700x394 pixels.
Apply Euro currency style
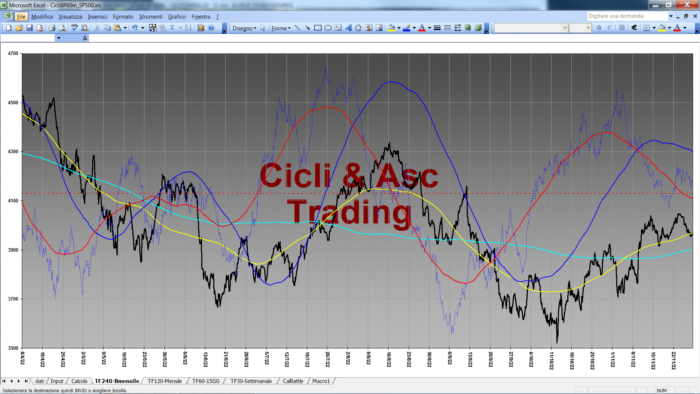click(x=634, y=28)
